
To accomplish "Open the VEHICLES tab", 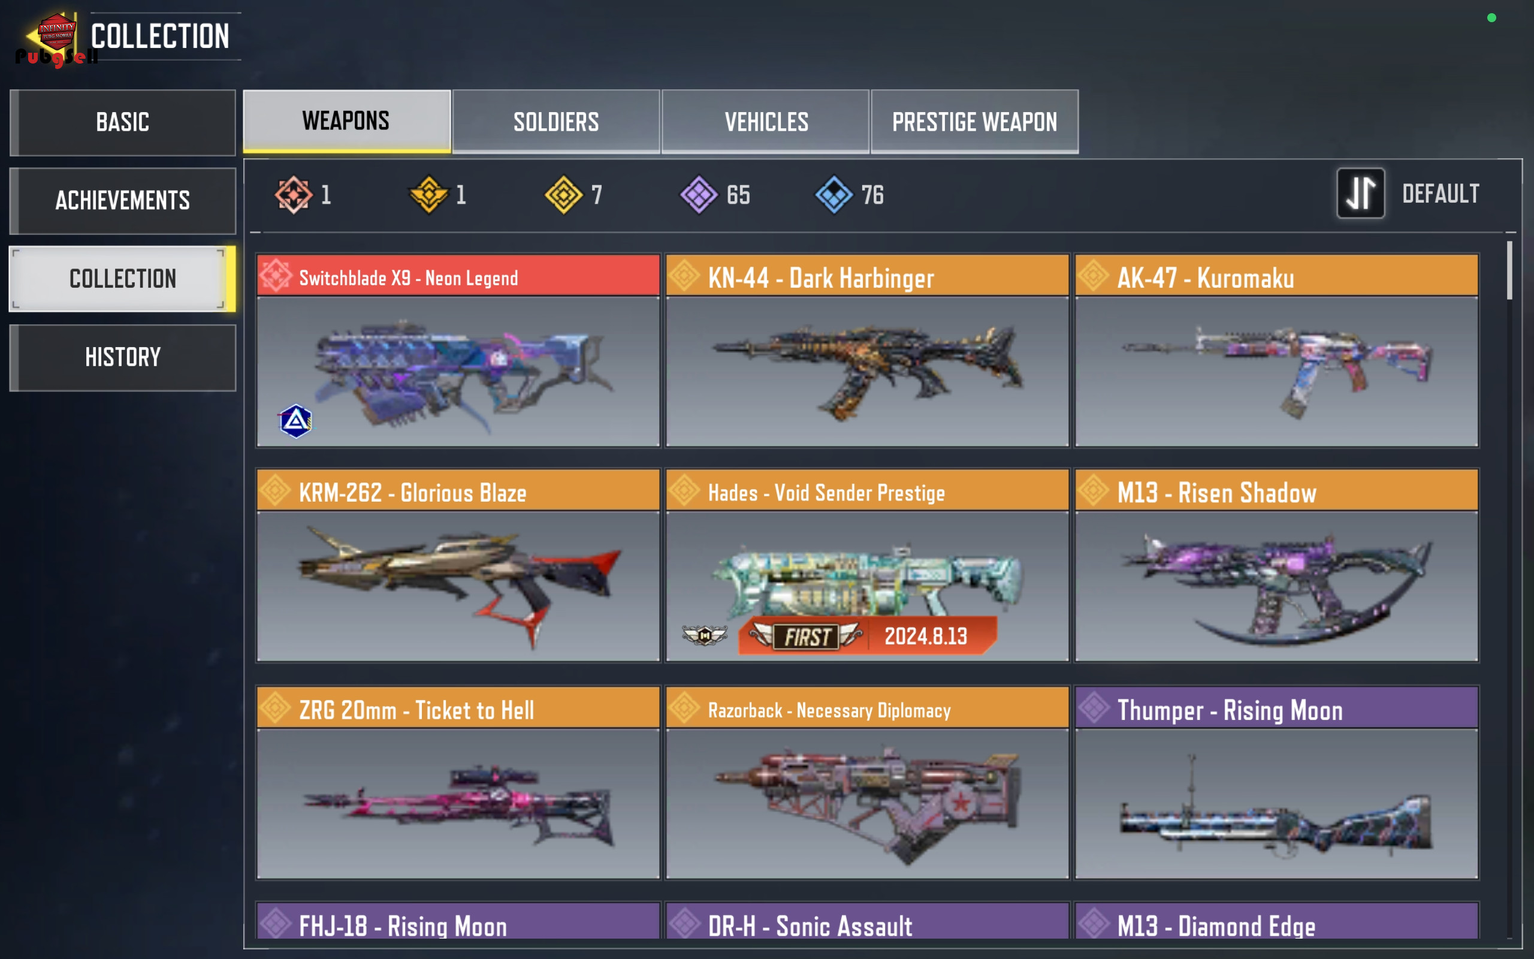I will coord(766,121).
